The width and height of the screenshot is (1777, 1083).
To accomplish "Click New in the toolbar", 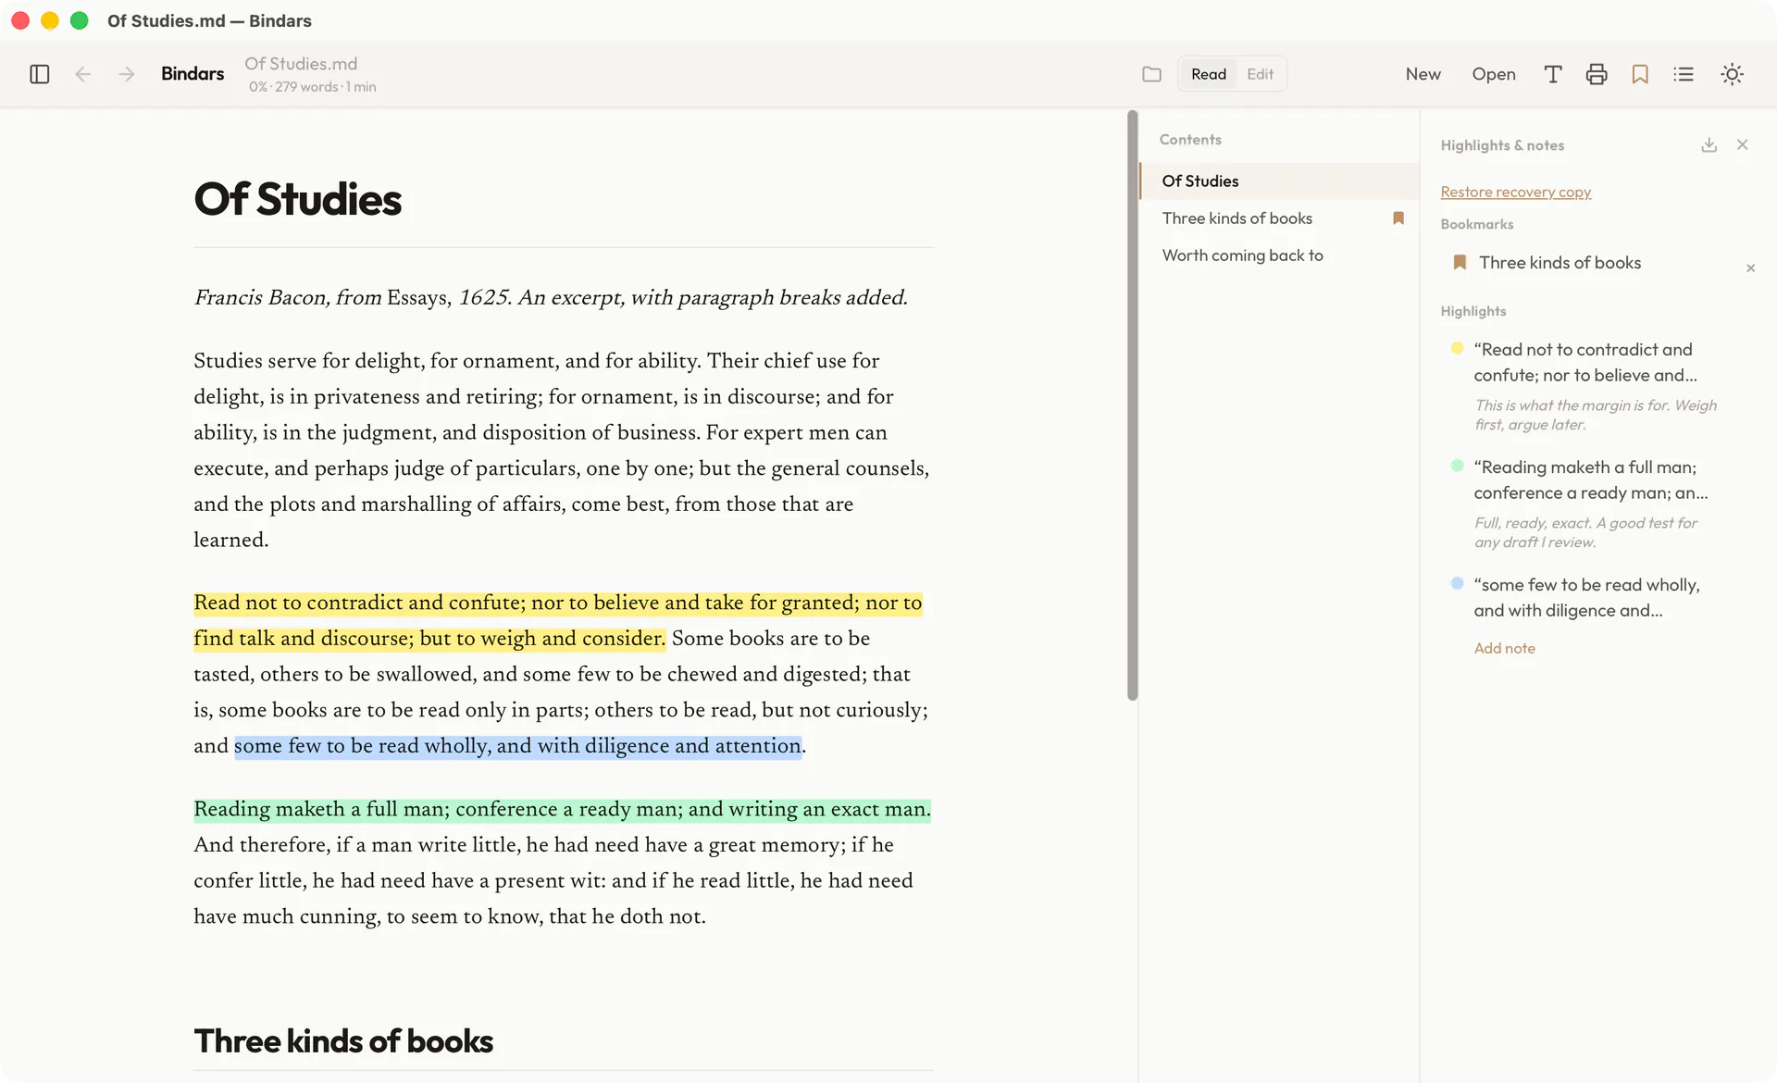I will pos(1423,74).
